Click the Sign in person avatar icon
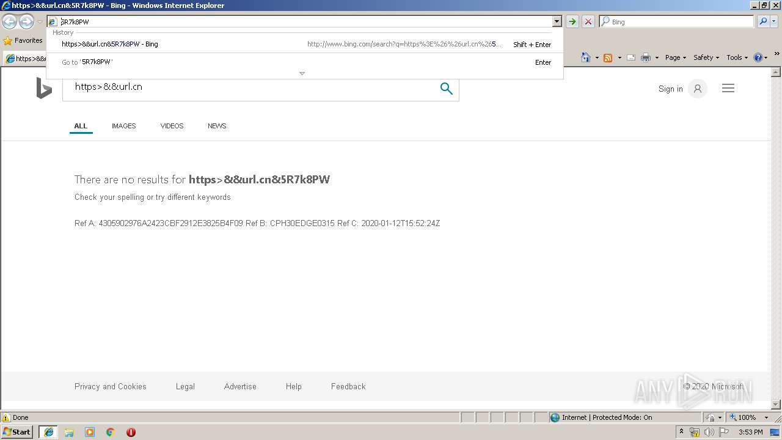This screenshot has width=782, height=440. click(697, 89)
